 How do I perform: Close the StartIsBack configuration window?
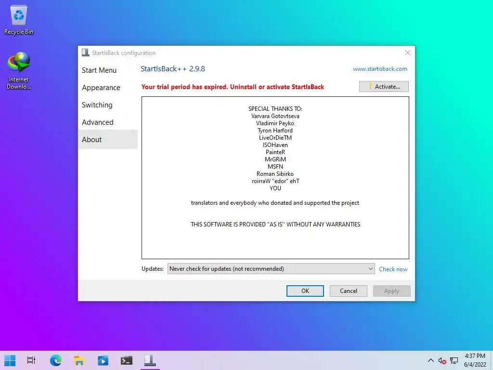[x=407, y=53]
